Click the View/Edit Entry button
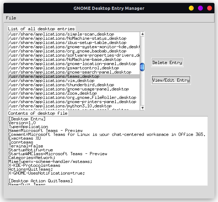This screenshot has height=202, width=218. coord(171,80)
